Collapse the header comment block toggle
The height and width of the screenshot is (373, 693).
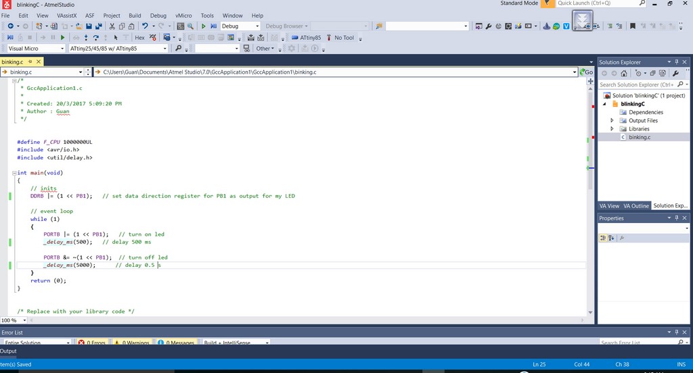[x=14, y=81]
